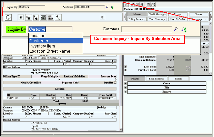Click the first icon above Customer ID
Screen dimensions: 214x137
(126, 4)
